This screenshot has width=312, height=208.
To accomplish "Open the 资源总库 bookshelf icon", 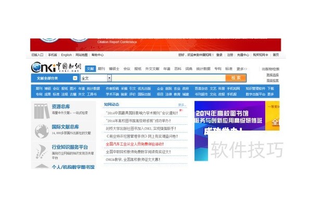I will click(42, 111).
